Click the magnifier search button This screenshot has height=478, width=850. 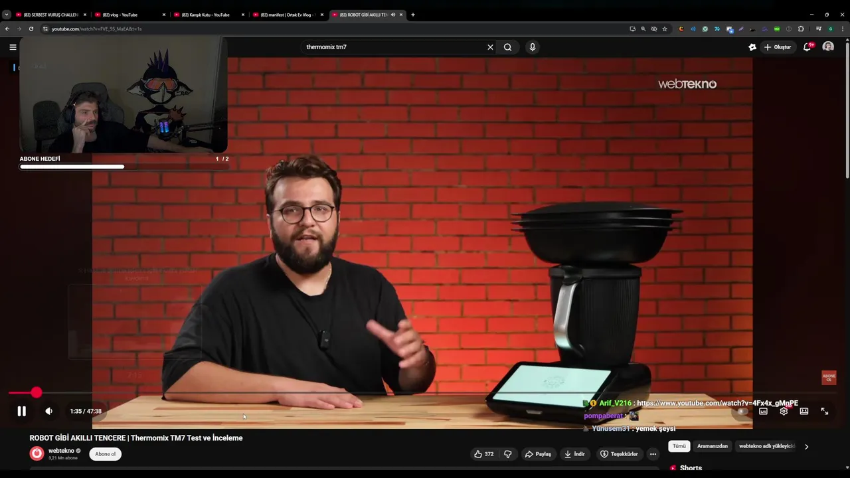point(507,47)
